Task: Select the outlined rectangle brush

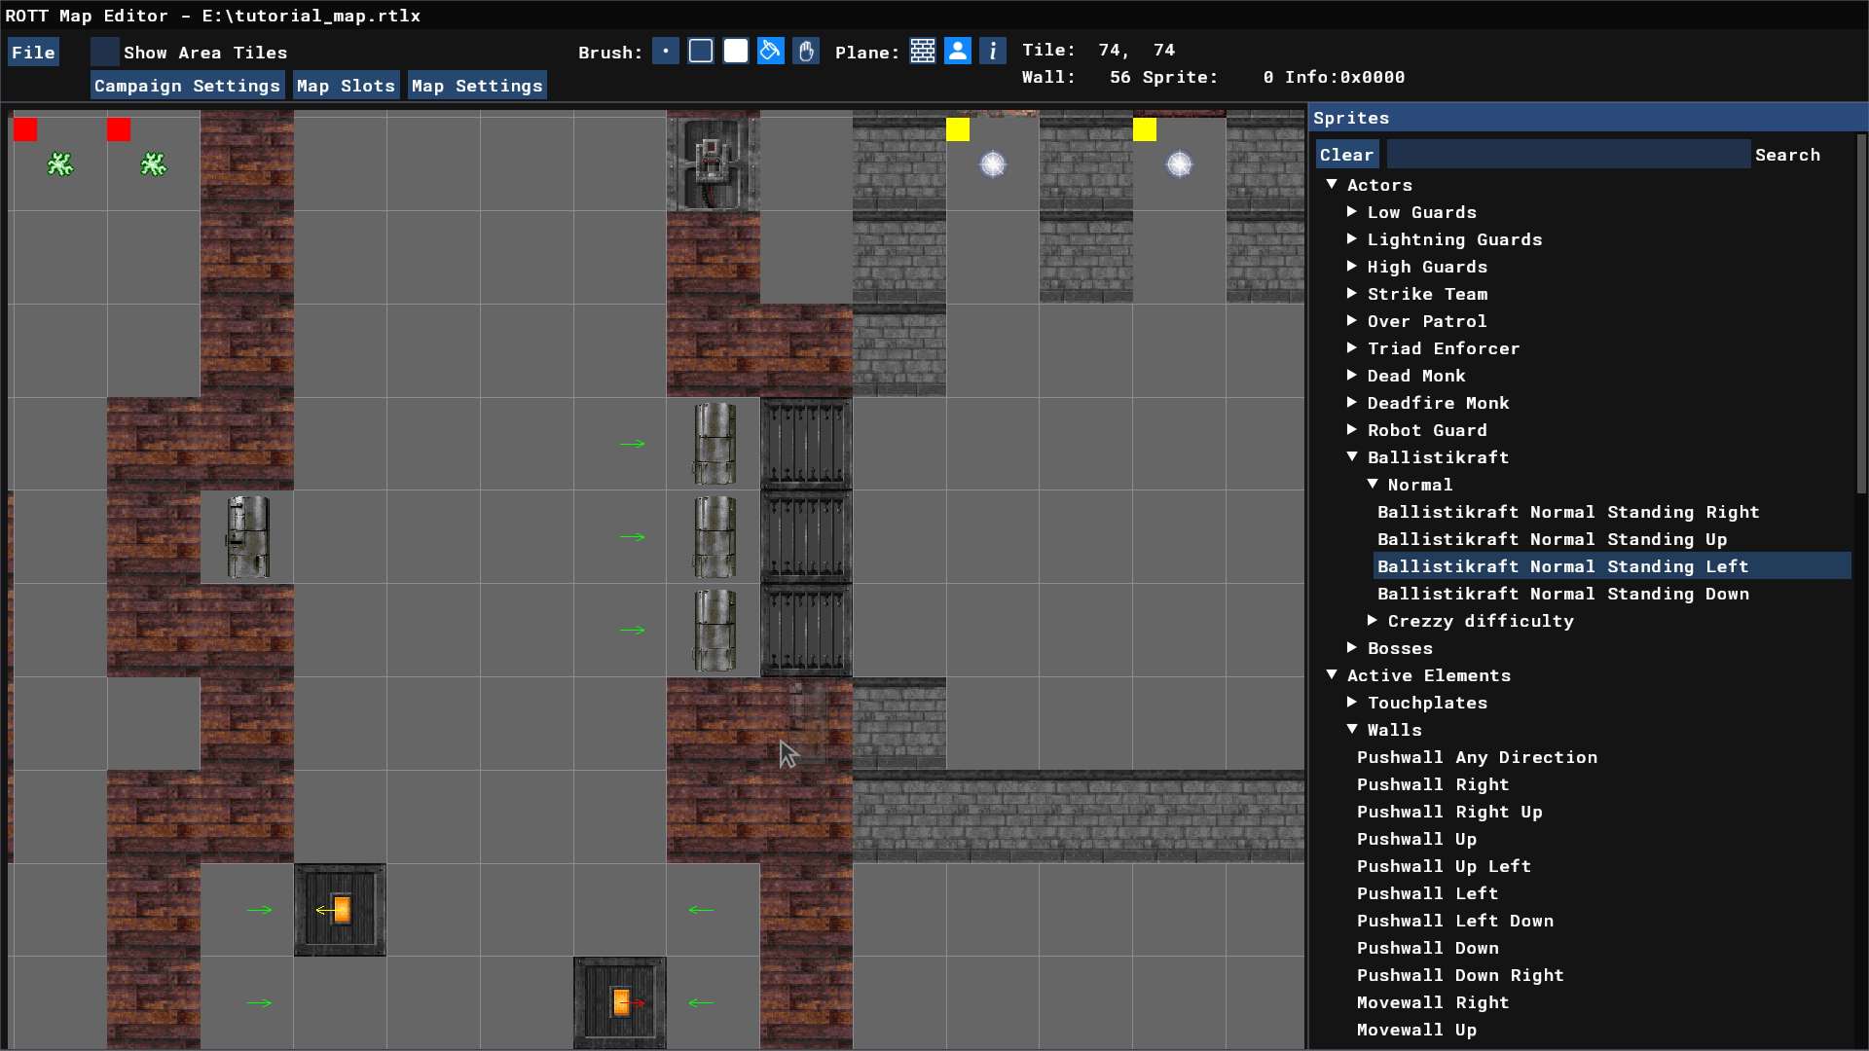Action: [701, 52]
